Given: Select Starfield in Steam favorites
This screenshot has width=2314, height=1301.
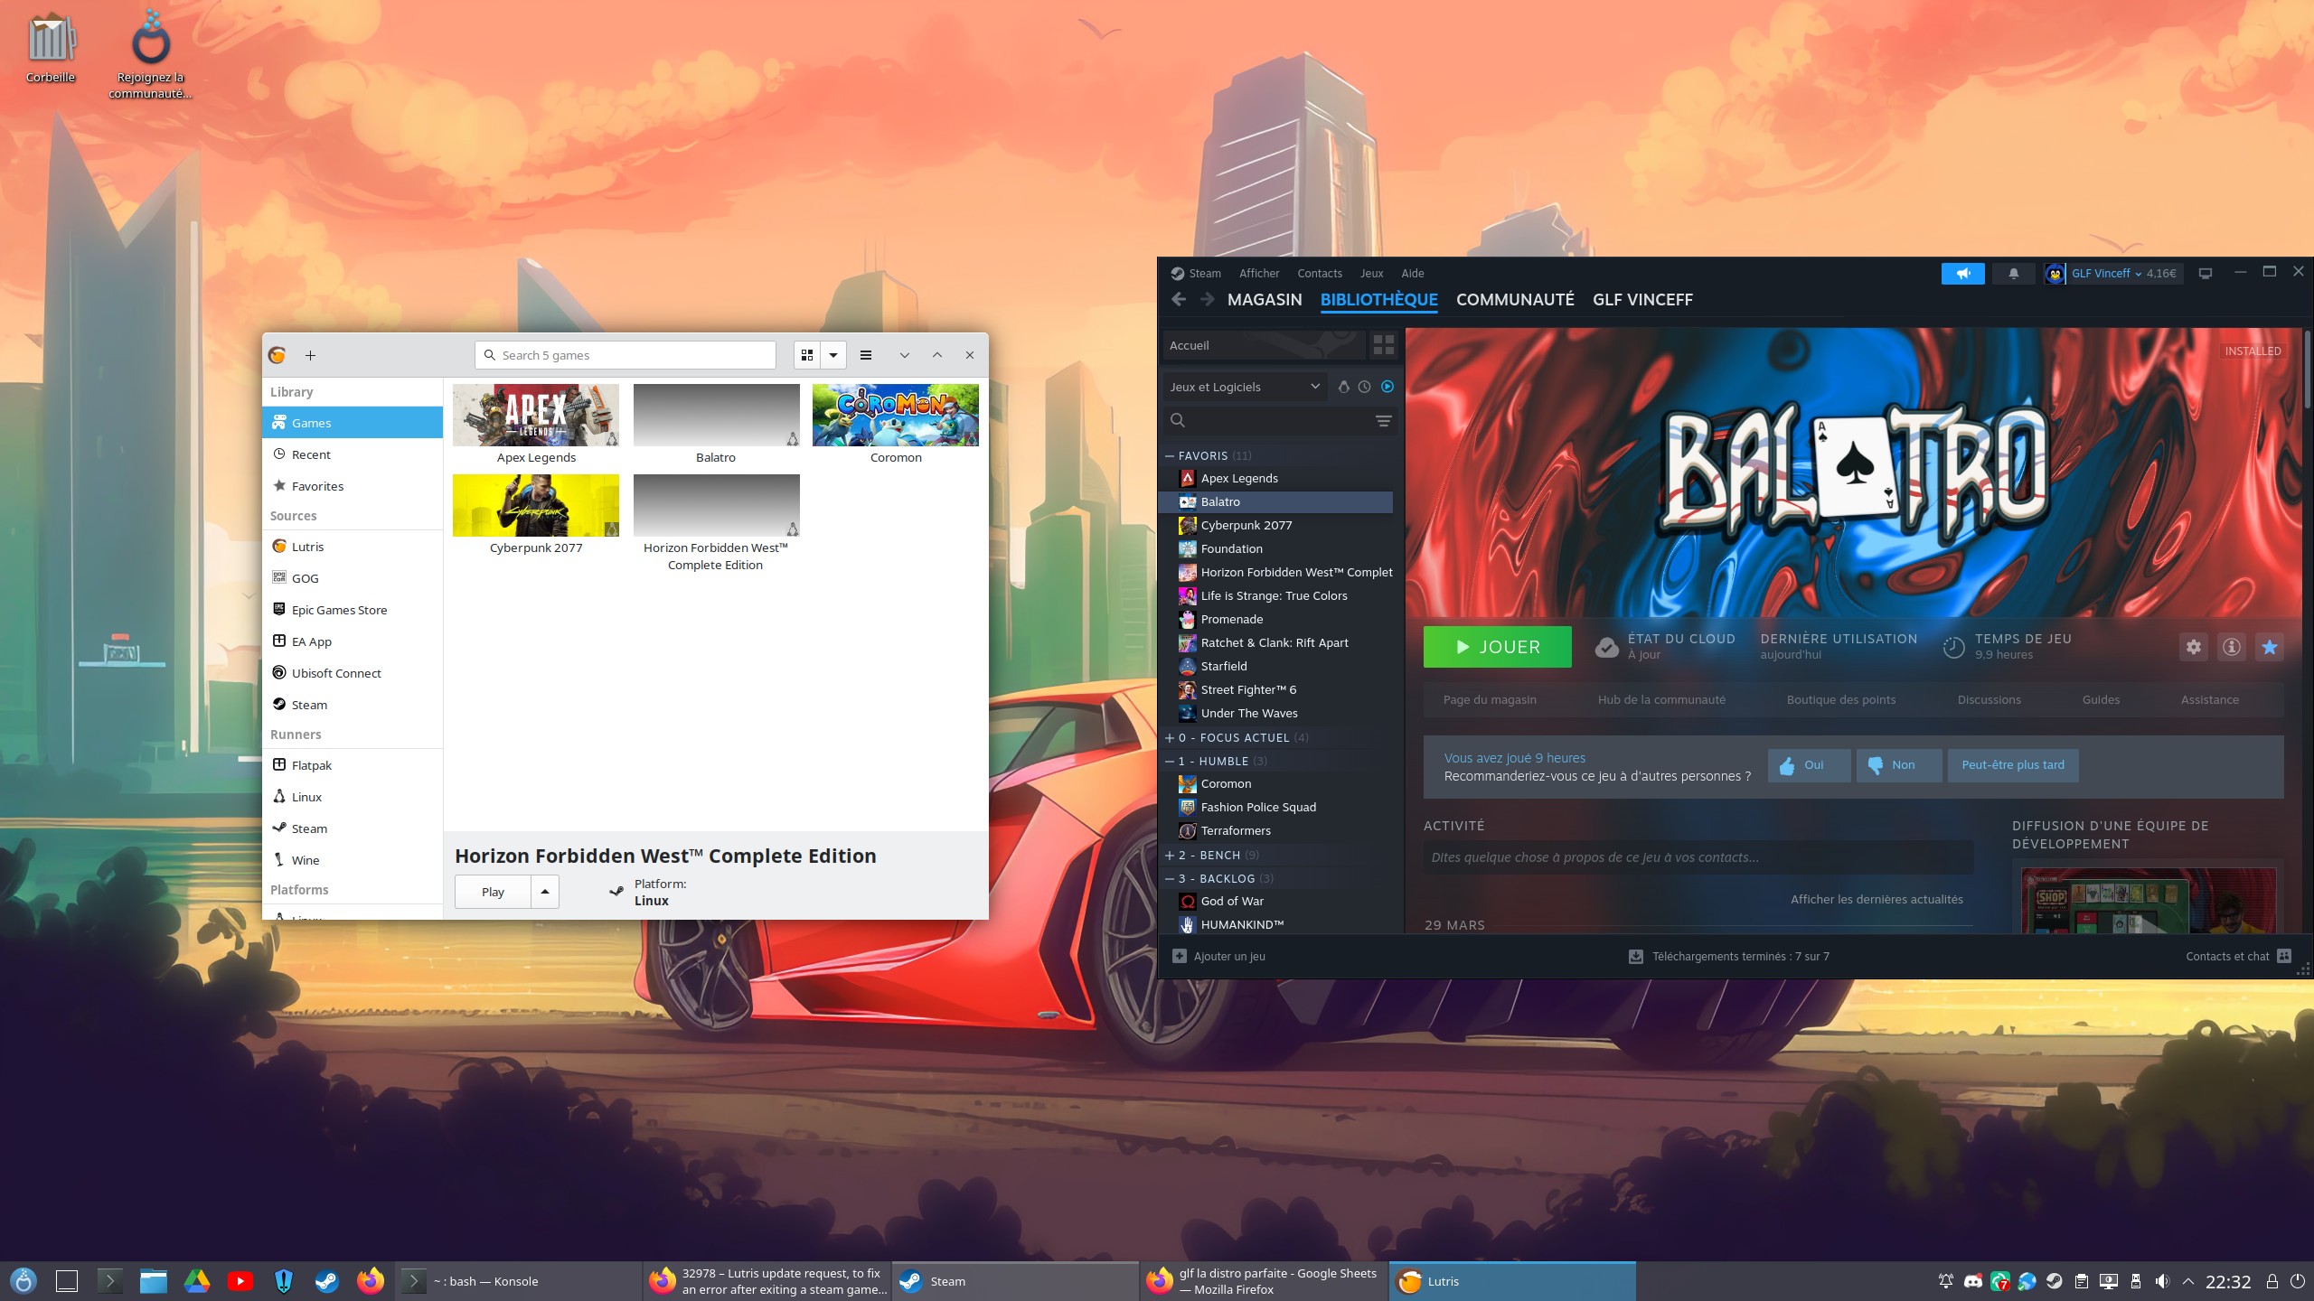Looking at the screenshot, I should 1276,666.
